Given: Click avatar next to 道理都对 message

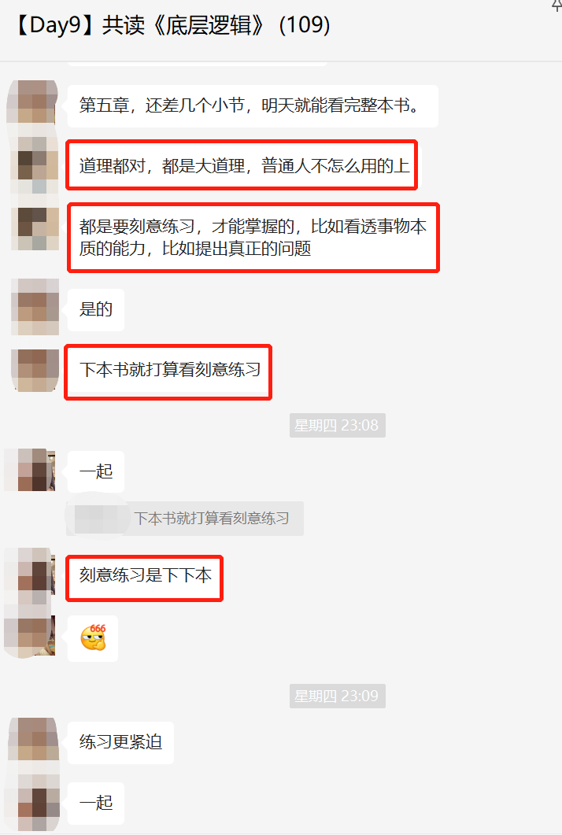Looking at the screenshot, I should coord(35,165).
